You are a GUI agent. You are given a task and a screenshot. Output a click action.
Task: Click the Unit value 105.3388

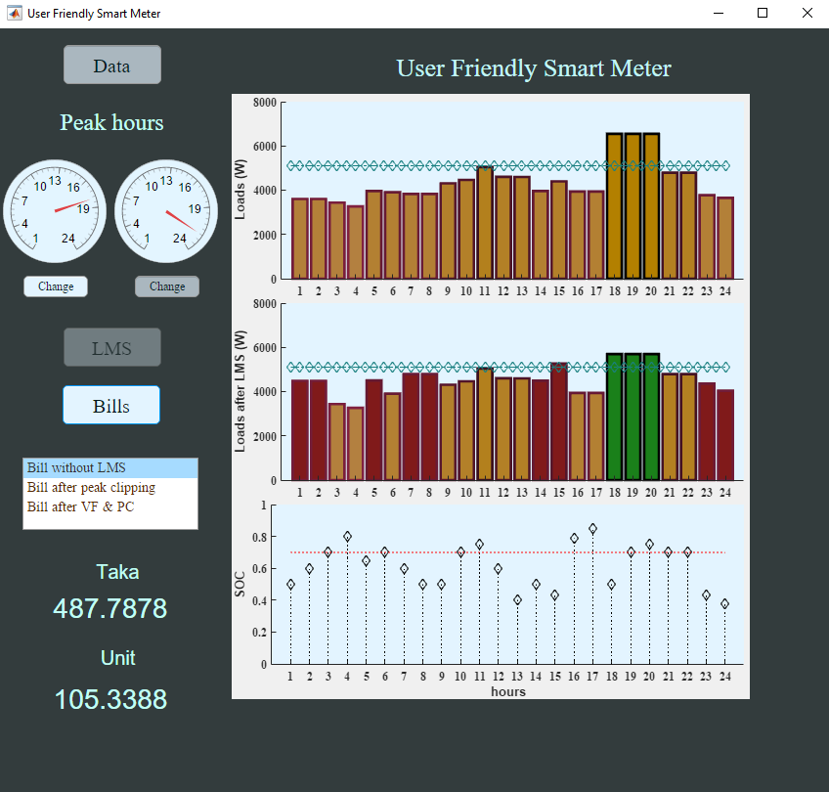(x=110, y=699)
